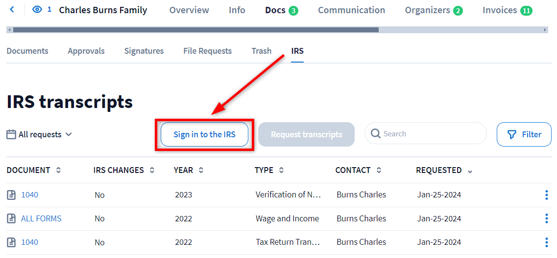Click document icon beside 2023 1040

11,195
